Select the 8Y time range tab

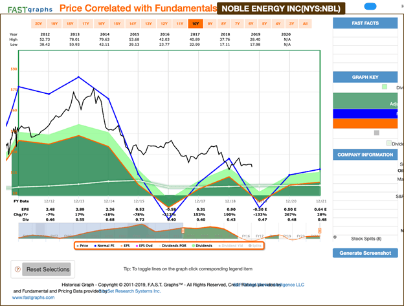point(223,24)
